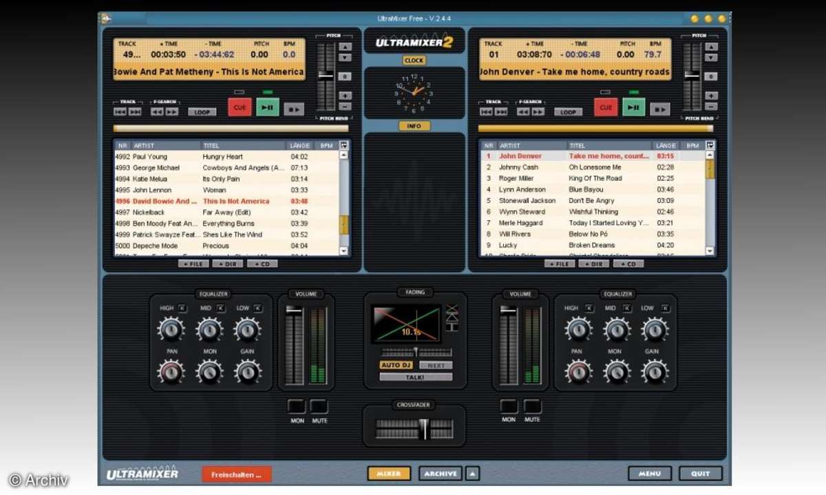Skip to next track on left deck
826x495 pixels.
click(x=135, y=111)
